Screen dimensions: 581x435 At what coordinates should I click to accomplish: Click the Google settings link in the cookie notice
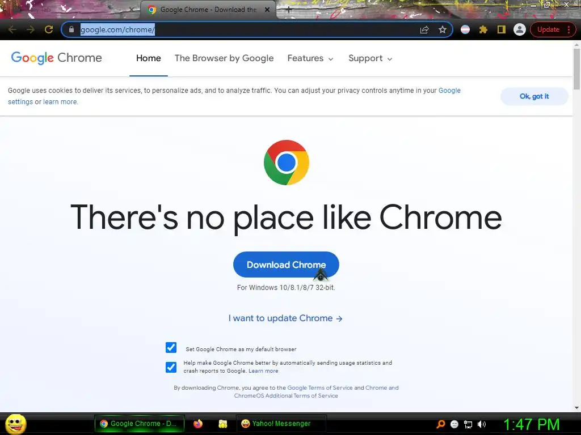(x=234, y=96)
